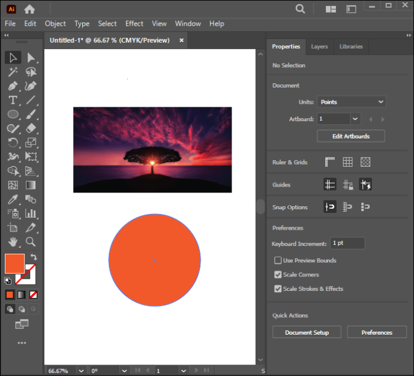Select the Perspective Grid tool
This screenshot has height=376, width=414.
[31, 171]
